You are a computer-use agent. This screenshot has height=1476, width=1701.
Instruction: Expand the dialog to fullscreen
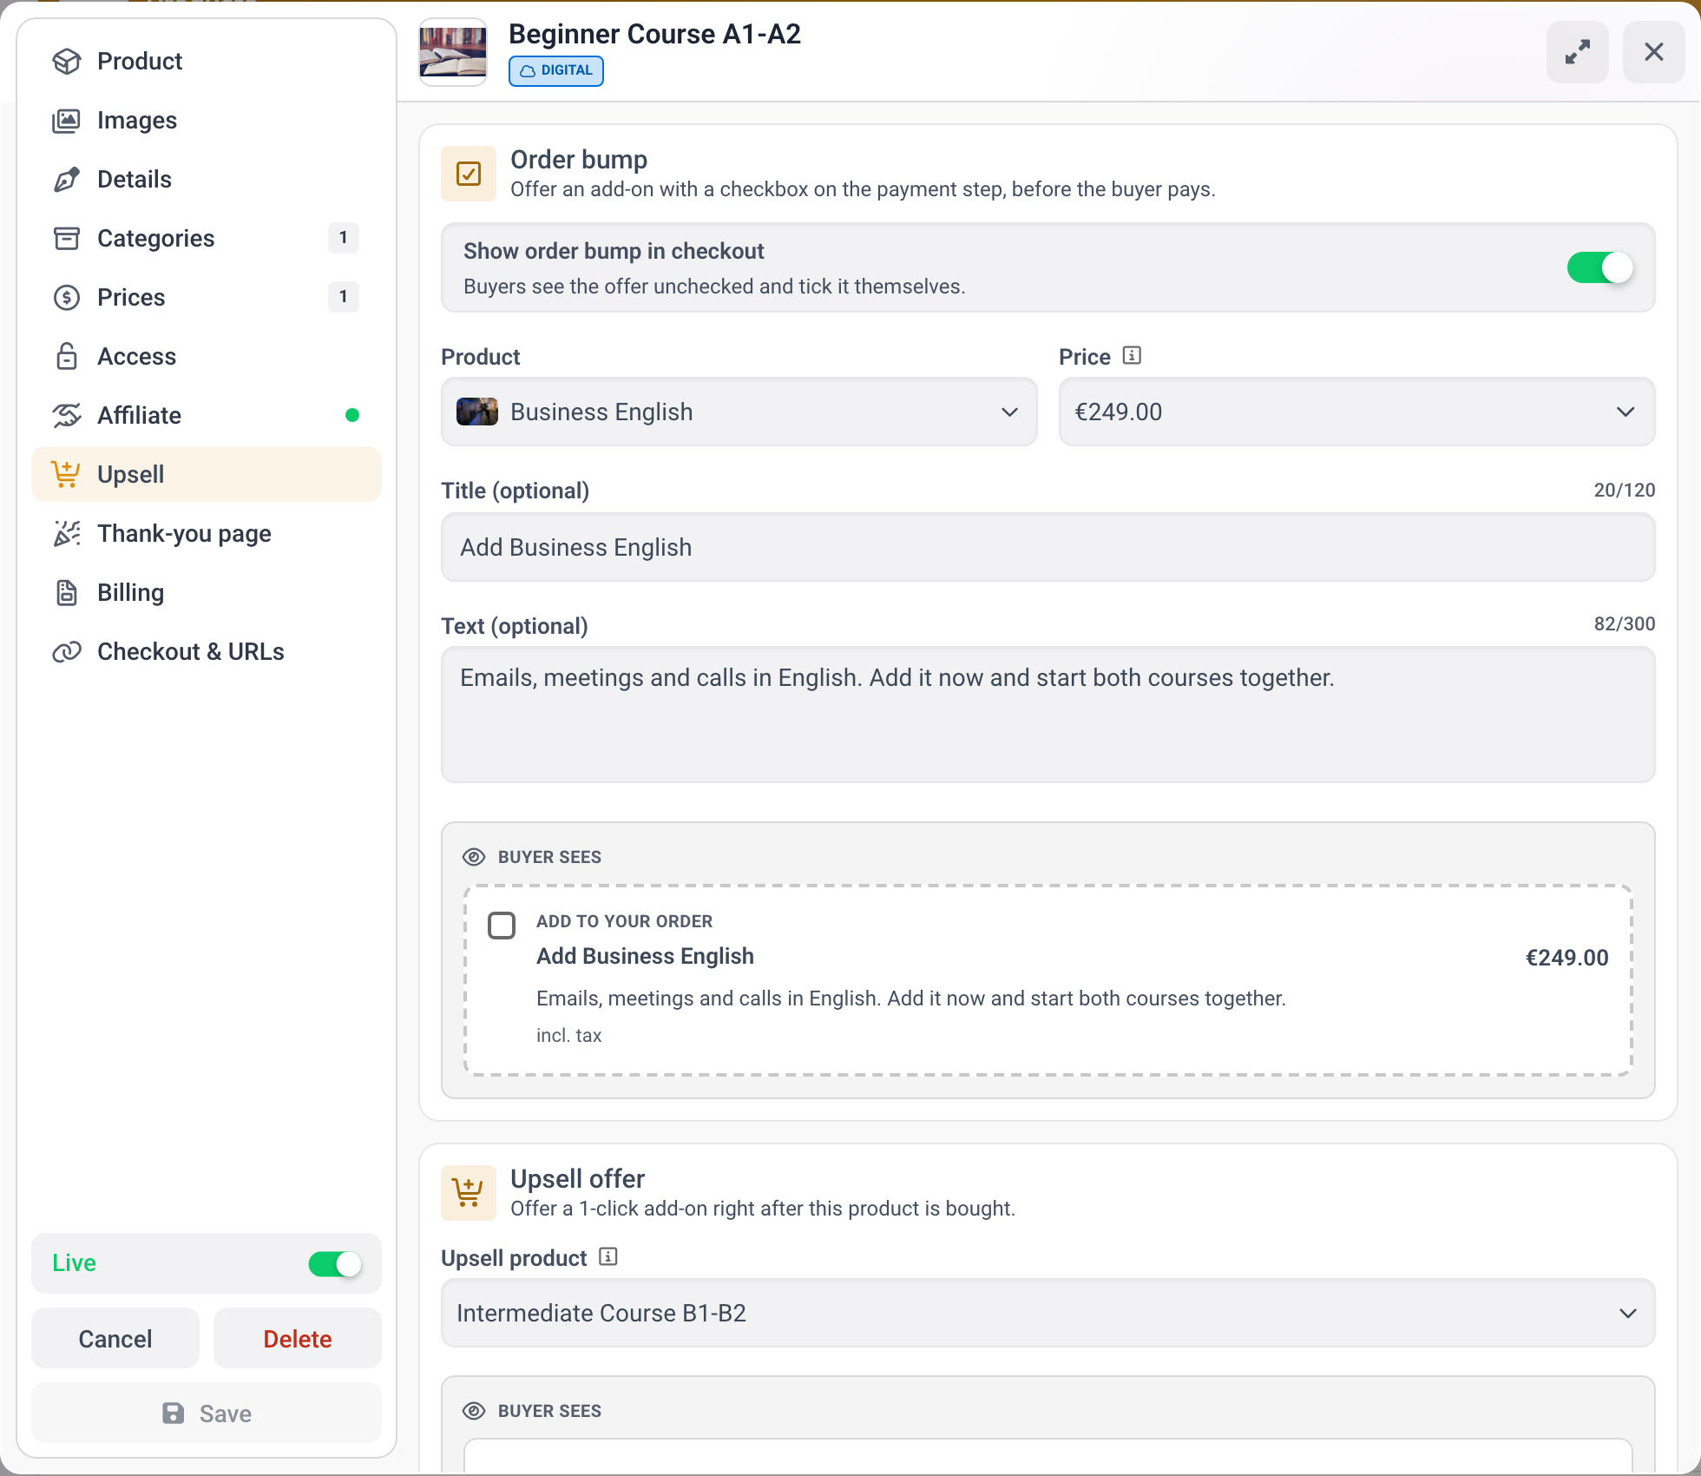1578,52
